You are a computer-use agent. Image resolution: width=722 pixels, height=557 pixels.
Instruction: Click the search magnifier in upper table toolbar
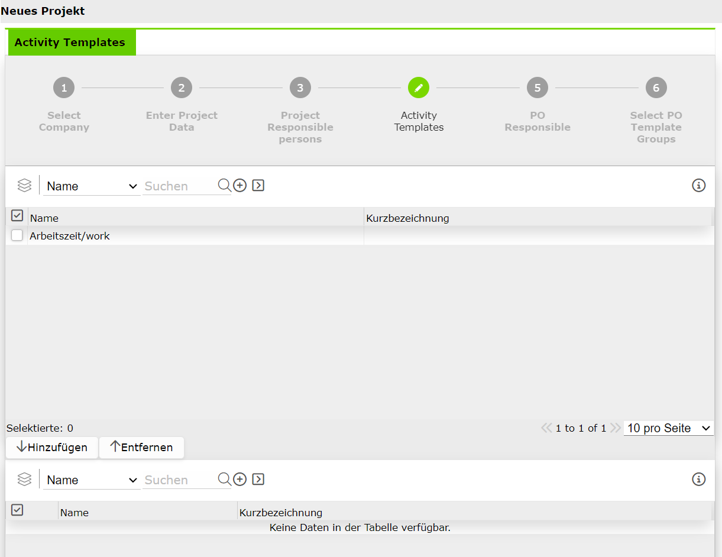tap(225, 186)
